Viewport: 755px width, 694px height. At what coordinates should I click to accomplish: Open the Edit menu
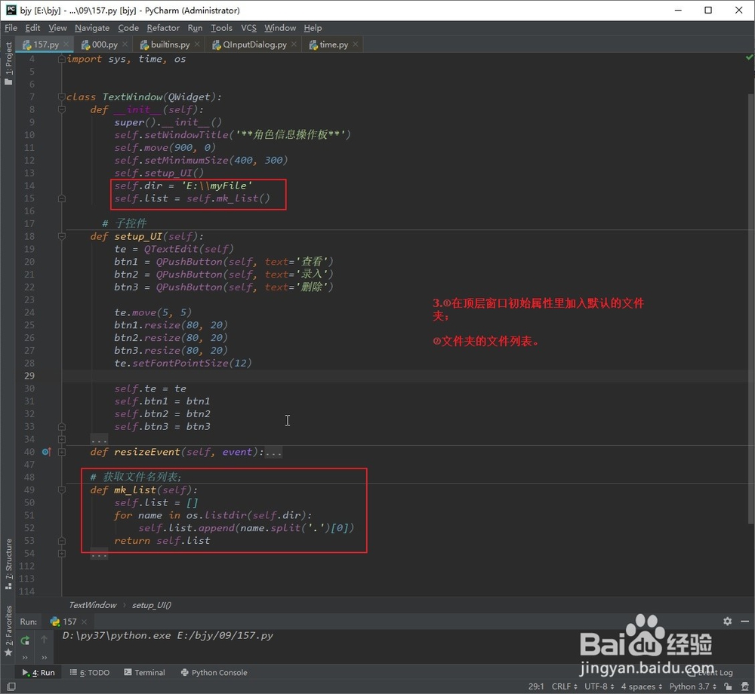(x=32, y=28)
